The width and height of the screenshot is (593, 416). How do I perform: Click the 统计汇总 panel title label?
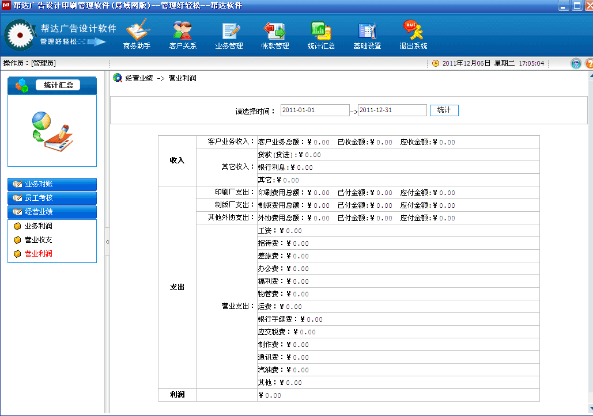point(58,85)
